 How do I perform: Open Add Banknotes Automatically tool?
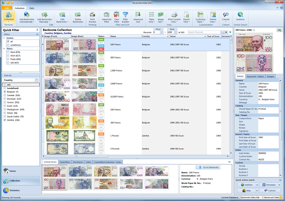(27, 17)
